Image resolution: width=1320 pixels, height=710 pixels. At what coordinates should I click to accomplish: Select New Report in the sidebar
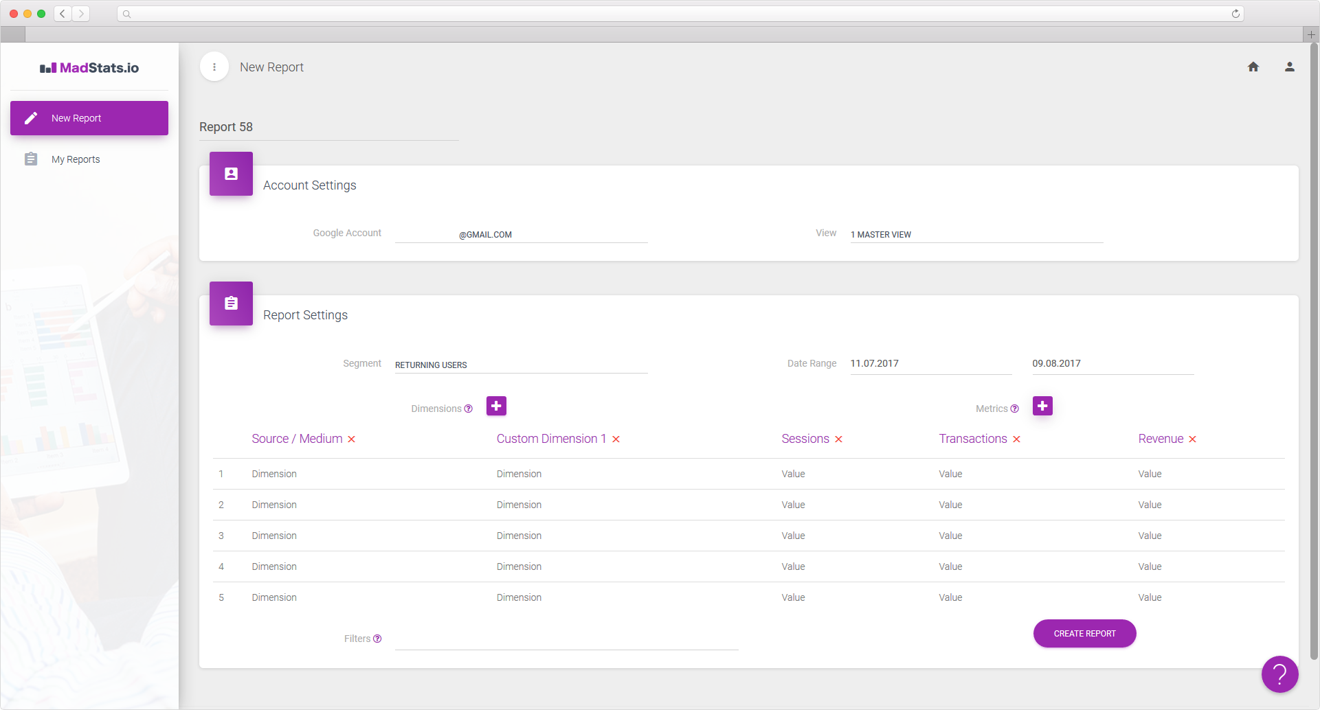[89, 118]
